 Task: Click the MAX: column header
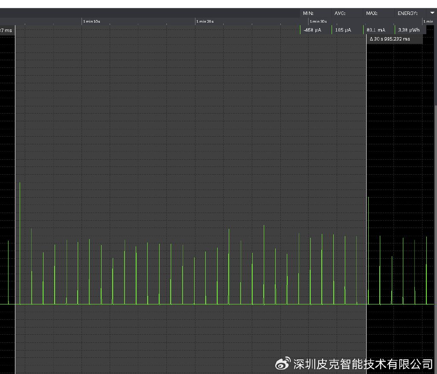[x=372, y=13]
